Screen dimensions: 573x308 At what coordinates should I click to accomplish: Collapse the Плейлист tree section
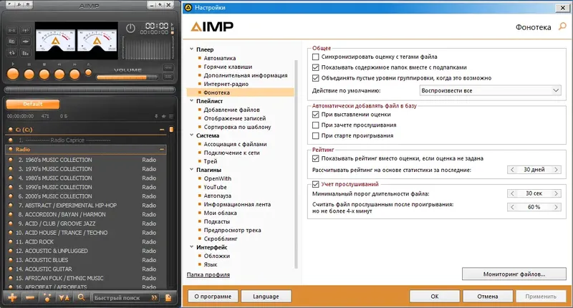[x=191, y=101]
